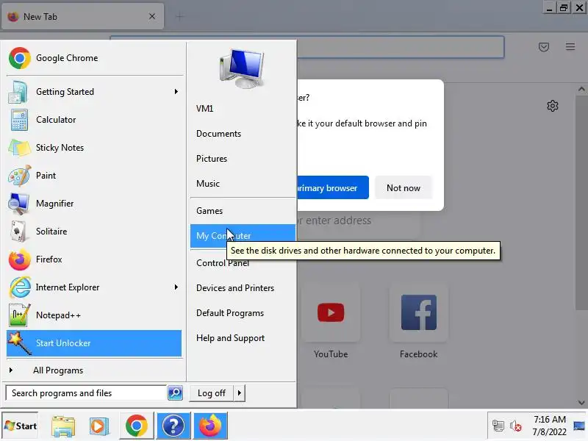This screenshot has width=588, height=441.
Task: Launch Firefox from Start menu list
Action: (94, 259)
